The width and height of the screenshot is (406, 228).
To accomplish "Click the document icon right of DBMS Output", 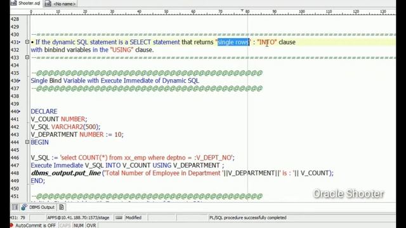I will [62, 207].
